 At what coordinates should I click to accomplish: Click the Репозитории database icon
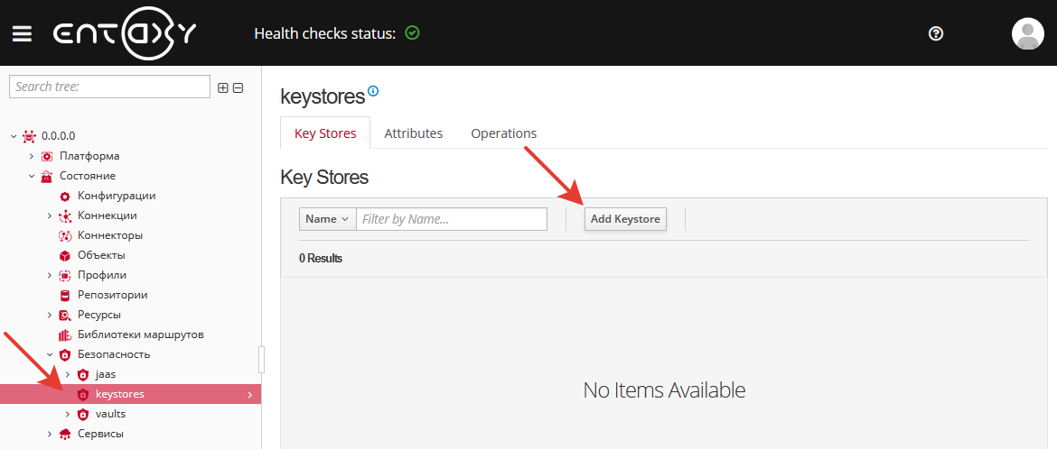[x=65, y=296]
